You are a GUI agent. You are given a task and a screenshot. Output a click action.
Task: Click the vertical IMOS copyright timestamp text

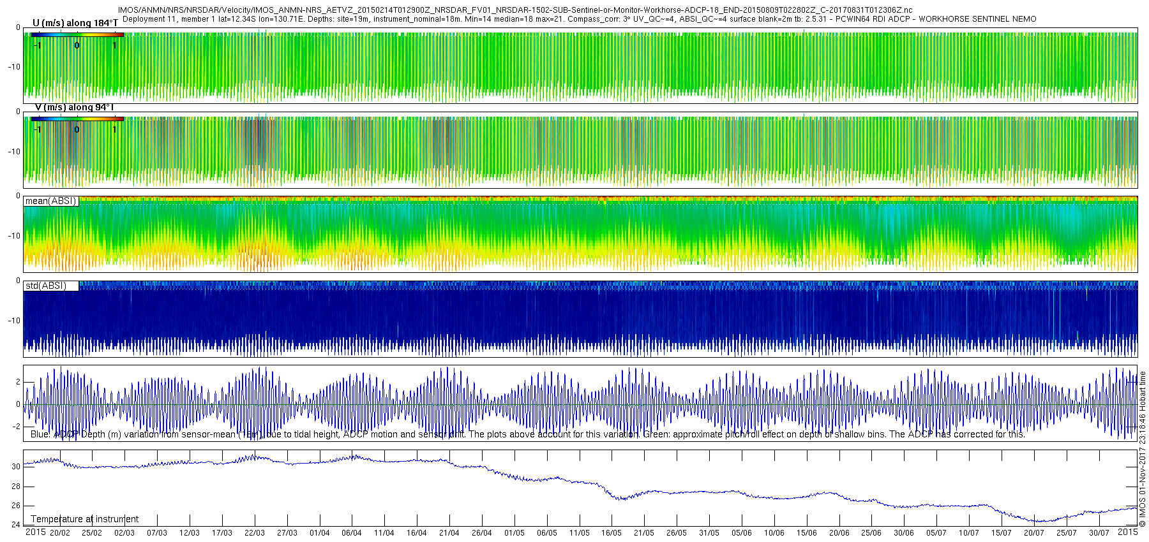[x=1143, y=450]
